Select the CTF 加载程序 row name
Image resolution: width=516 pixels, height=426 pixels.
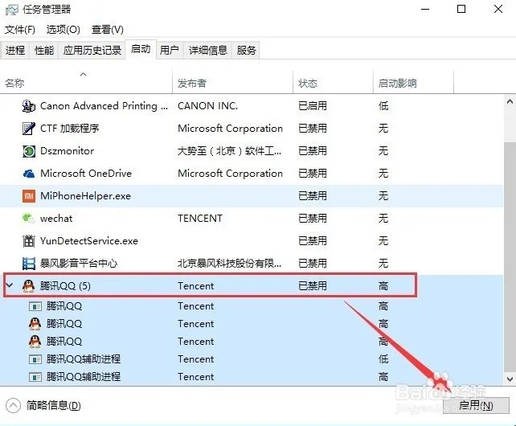coord(69,129)
